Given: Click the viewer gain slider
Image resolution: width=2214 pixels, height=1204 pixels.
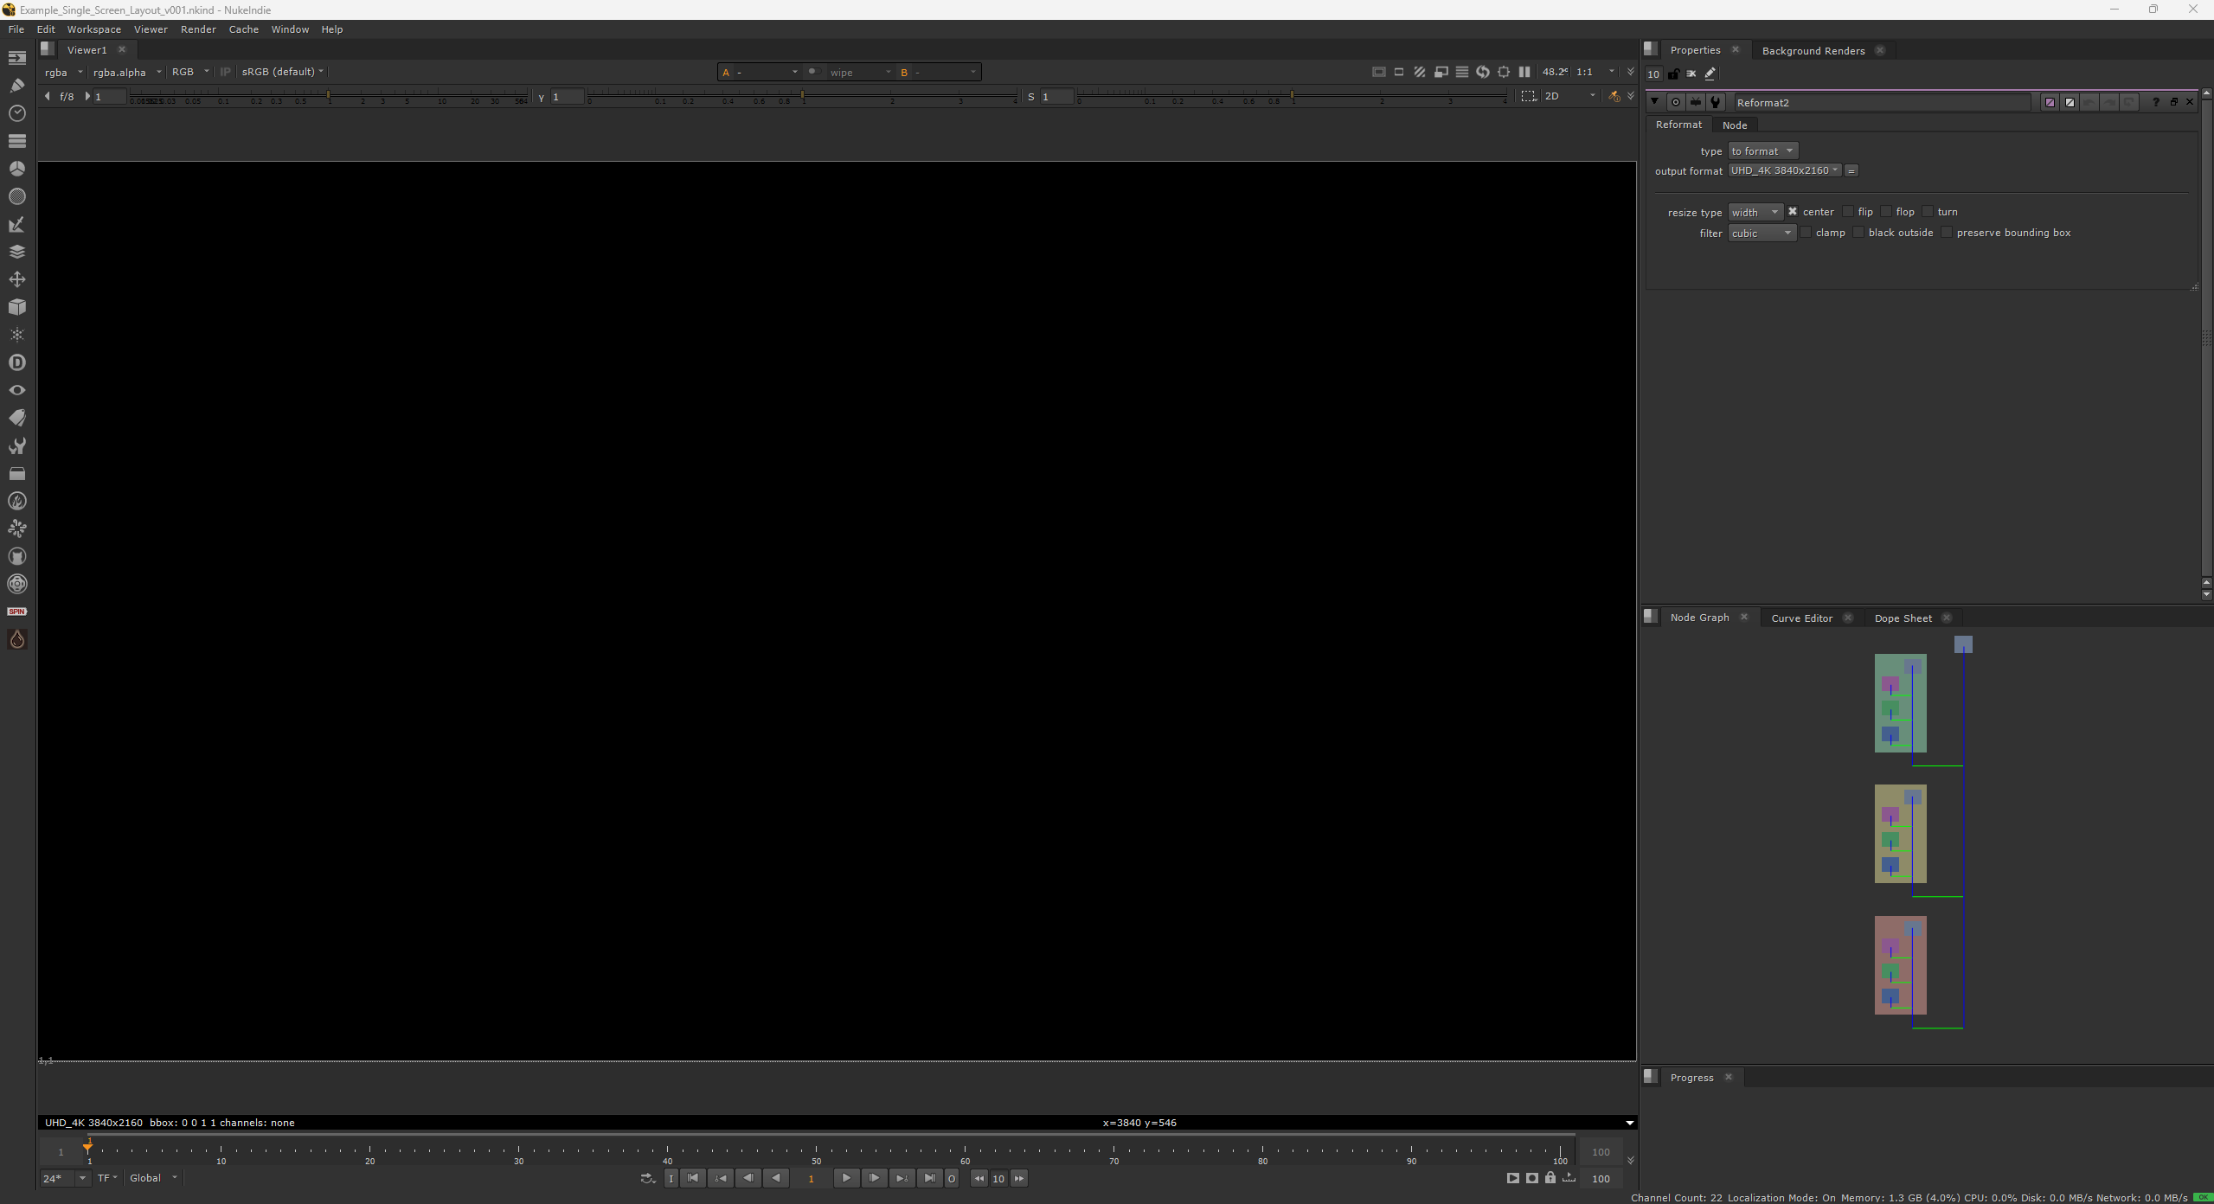Looking at the screenshot, I should coord(329,97).
